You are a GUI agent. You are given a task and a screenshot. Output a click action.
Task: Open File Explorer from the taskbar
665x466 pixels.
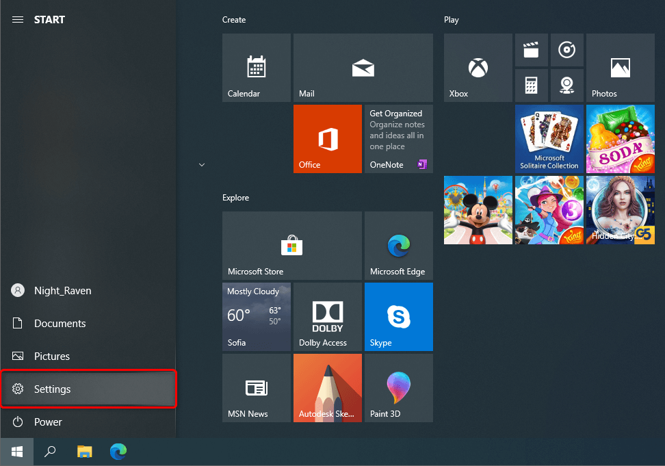point(84,452)
